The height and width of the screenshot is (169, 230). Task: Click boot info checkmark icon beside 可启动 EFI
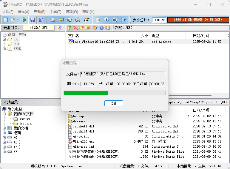pyautogui.click(x=59, y=28)
